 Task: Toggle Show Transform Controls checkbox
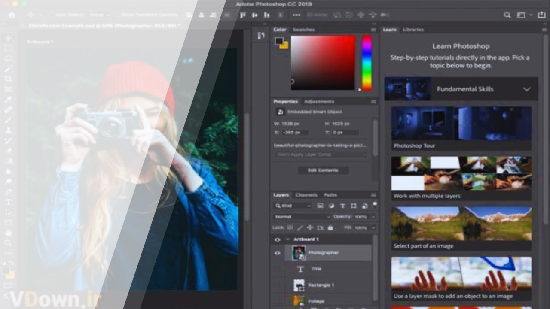click(118, 15)
